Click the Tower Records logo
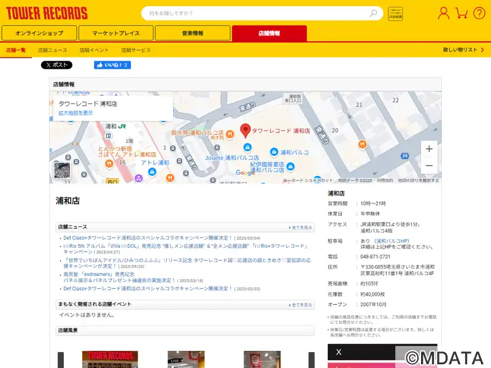 point(47,13)
